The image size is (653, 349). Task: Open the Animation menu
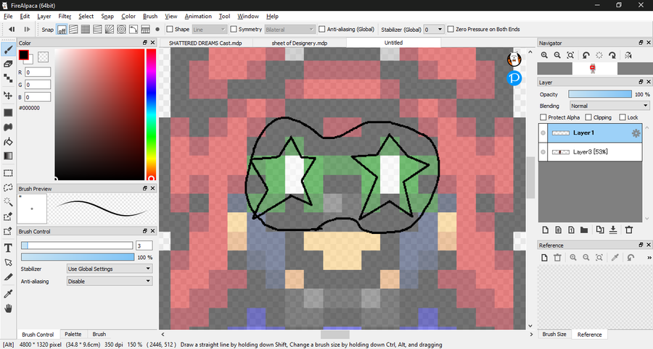tap(198, 16)
